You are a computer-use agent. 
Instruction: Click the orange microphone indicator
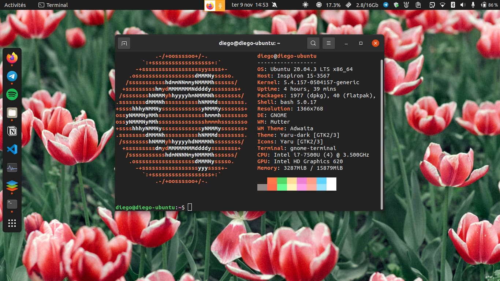(x=220, y=5)
